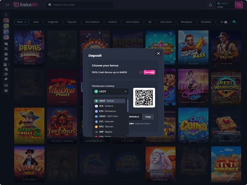Viewport: 247px width, 185px height.
Task: Click the Deposit QR code
Action: click(x=144, y=98)
